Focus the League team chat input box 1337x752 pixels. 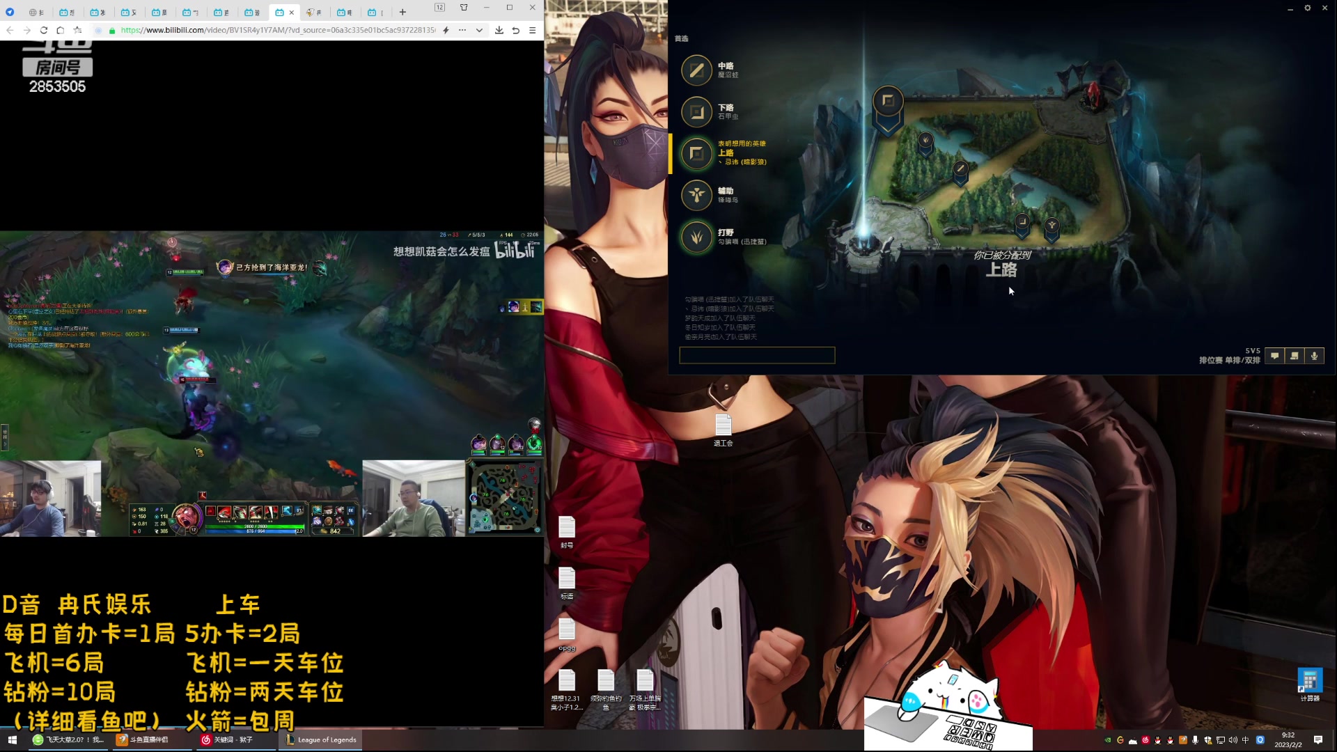point(757,355)
